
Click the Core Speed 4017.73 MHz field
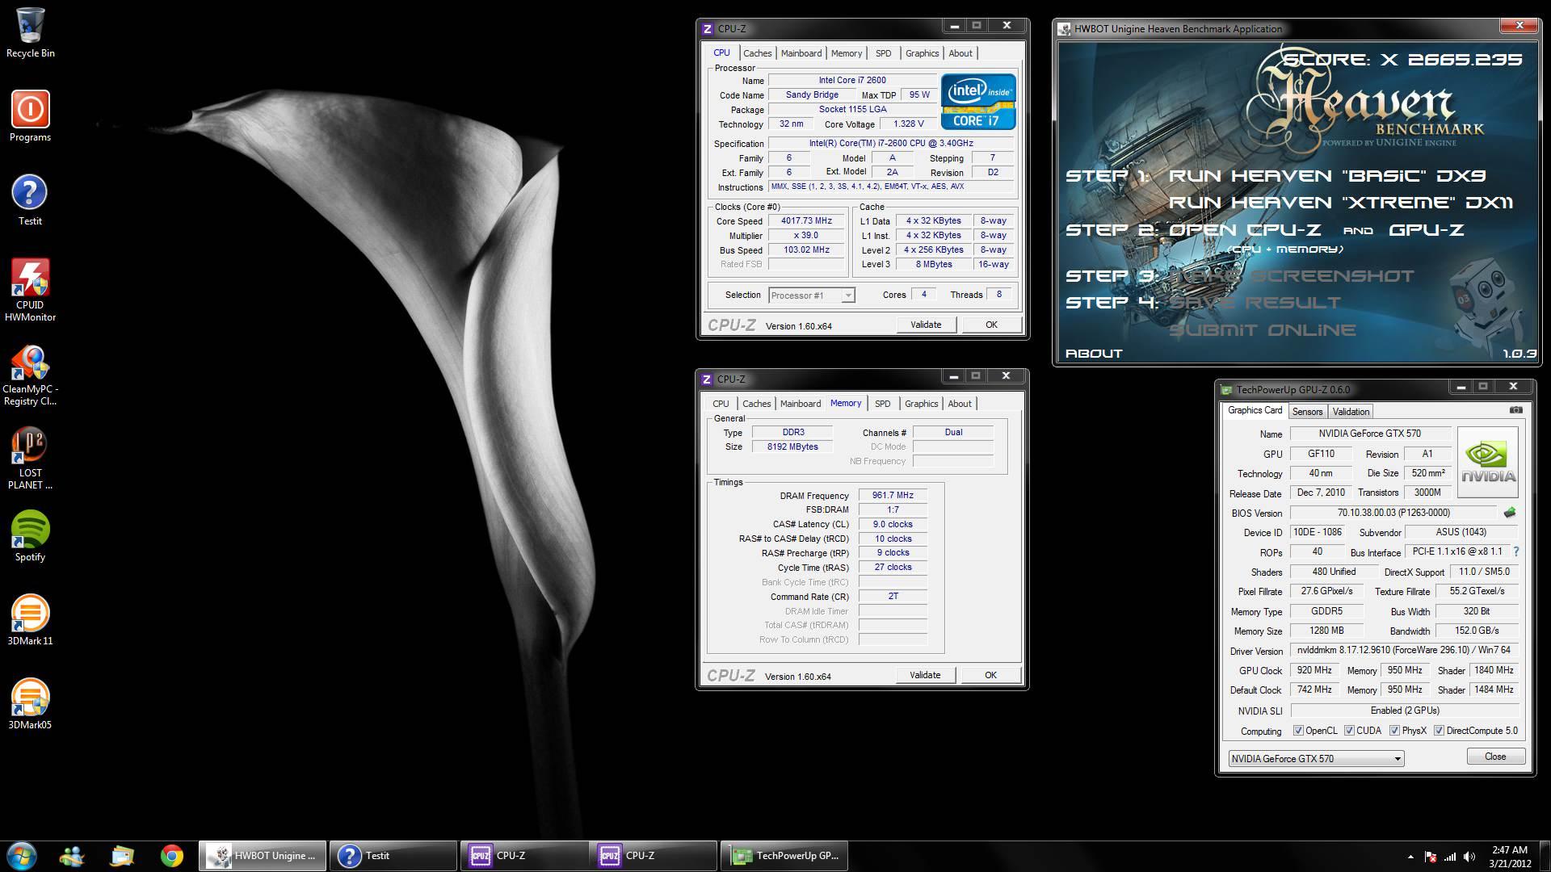(x=806, y=221)
